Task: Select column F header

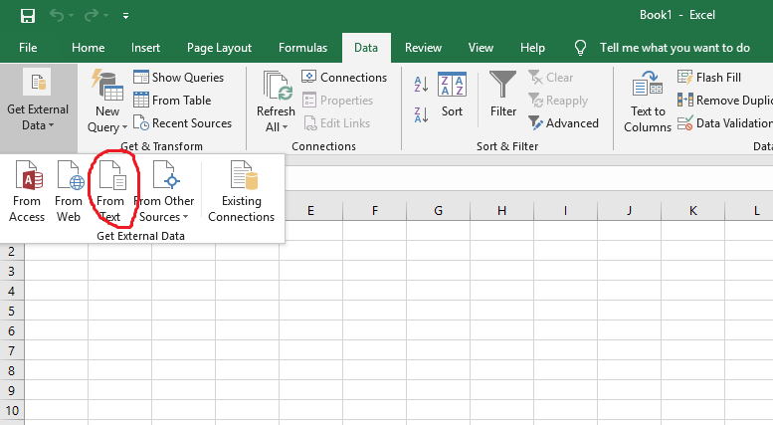Action: click(374, 211)
